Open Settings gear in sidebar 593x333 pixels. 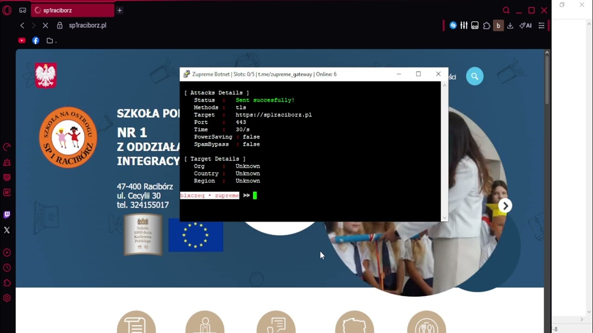[7, 298]
